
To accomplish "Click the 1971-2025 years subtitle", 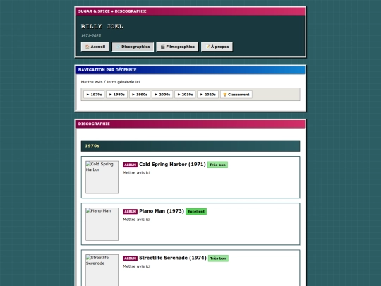I will coord(91,36).
